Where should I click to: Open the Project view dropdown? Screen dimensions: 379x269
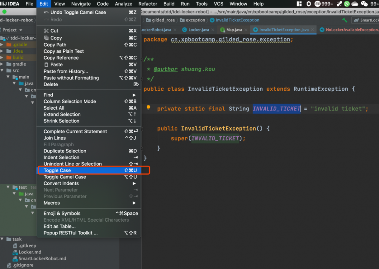[x=20, y=30]
